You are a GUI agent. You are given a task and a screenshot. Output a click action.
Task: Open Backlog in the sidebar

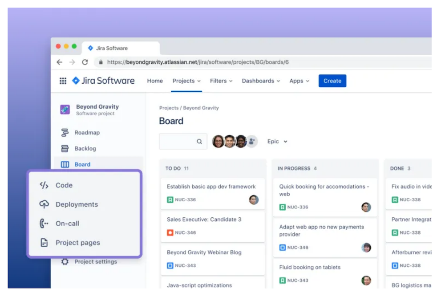click(x=85, y=148)
